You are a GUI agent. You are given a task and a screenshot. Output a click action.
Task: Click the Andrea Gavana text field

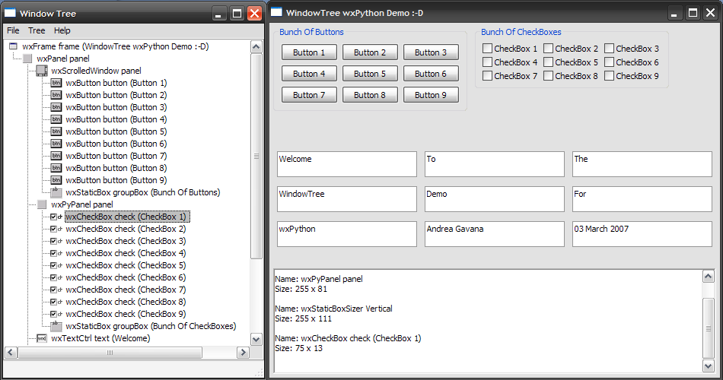click(x=494, y=233)
